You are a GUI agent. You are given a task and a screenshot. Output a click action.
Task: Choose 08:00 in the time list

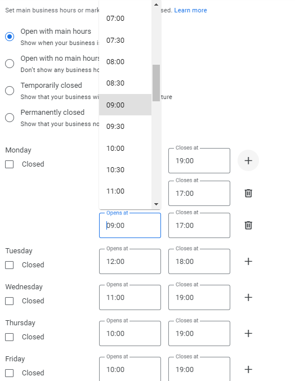pos(125,62)
